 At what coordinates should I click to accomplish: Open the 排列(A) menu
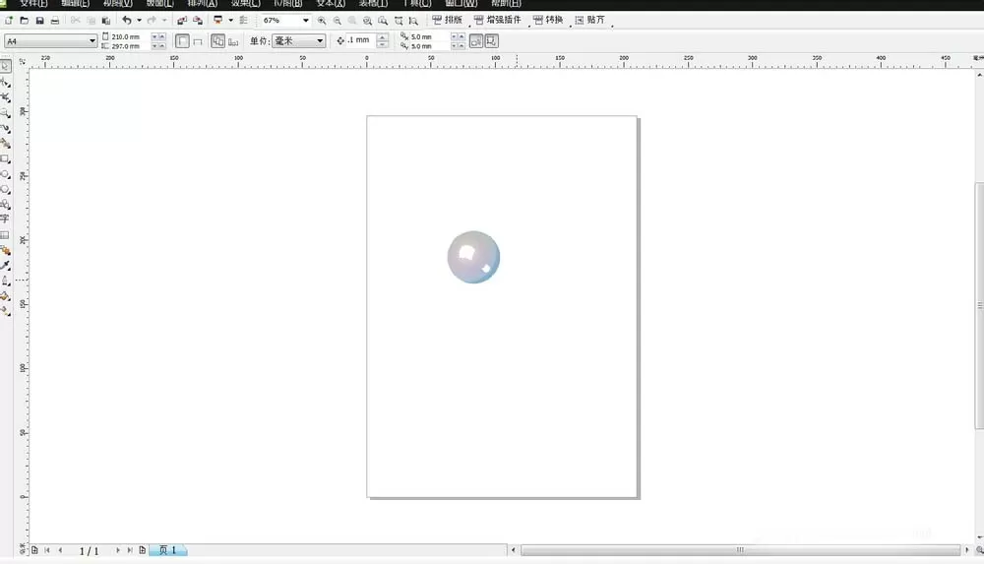click(202, 4)
